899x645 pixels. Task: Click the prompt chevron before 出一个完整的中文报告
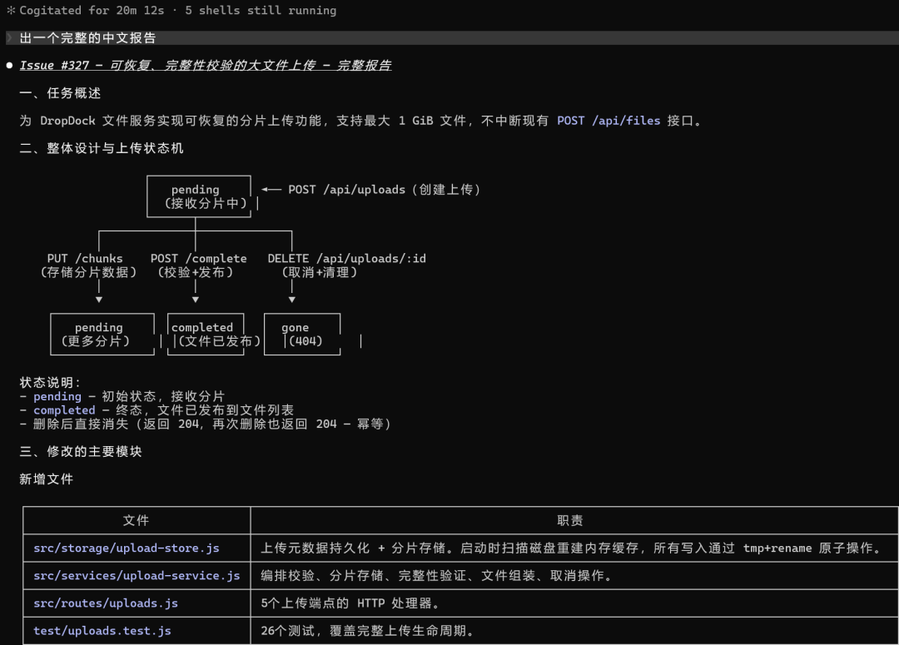[x=9, y=37]
